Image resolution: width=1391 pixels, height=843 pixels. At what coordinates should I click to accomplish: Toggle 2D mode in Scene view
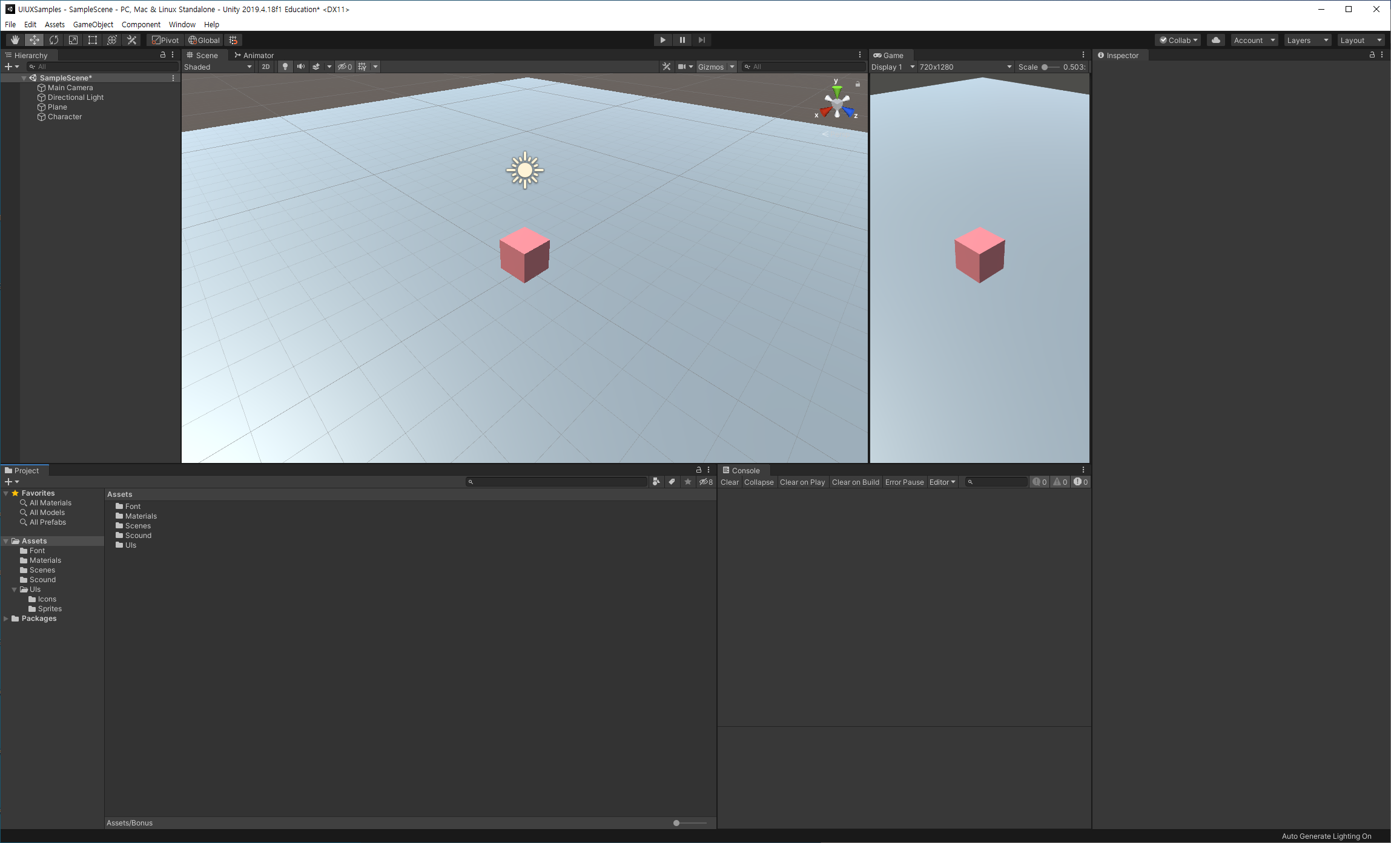[x=265, y=67]
